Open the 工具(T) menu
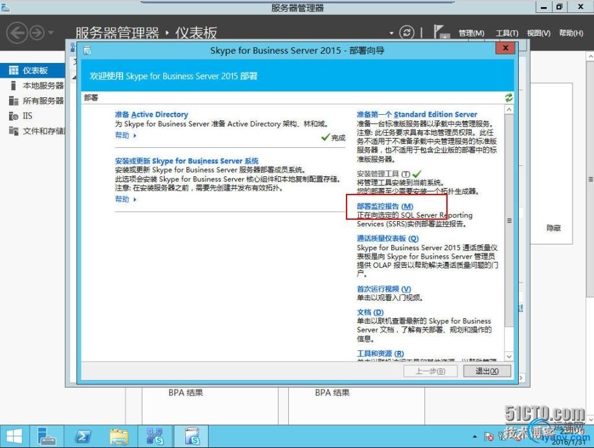 pyautogui.click(x=507, y=33)
